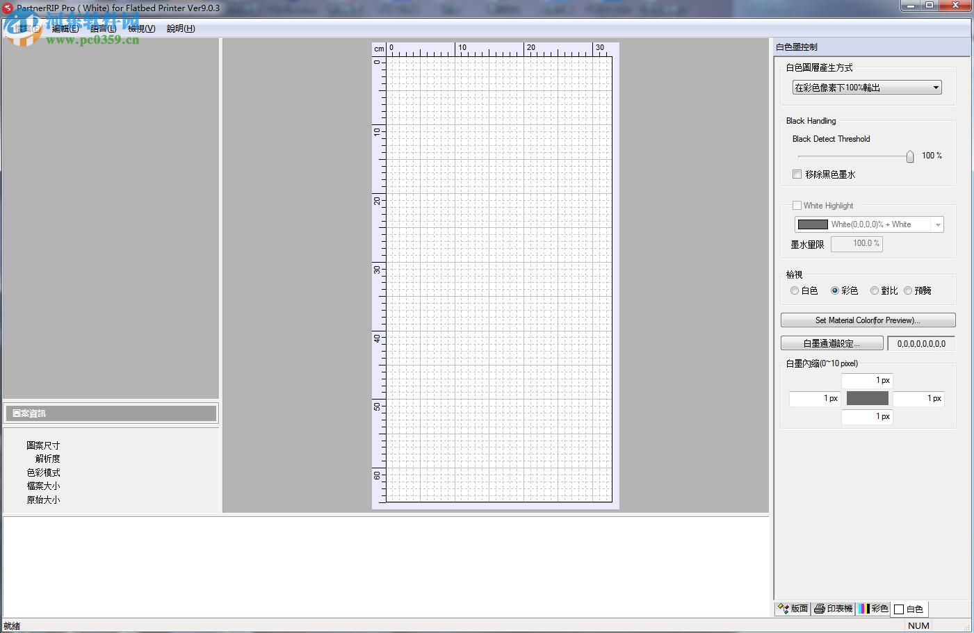Select the 對比 view radio button

click(x=875, y=291)
